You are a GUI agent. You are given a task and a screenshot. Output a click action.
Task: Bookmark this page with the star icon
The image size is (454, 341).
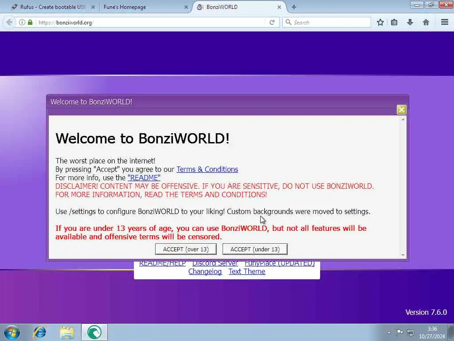click(x=380, y=22)
